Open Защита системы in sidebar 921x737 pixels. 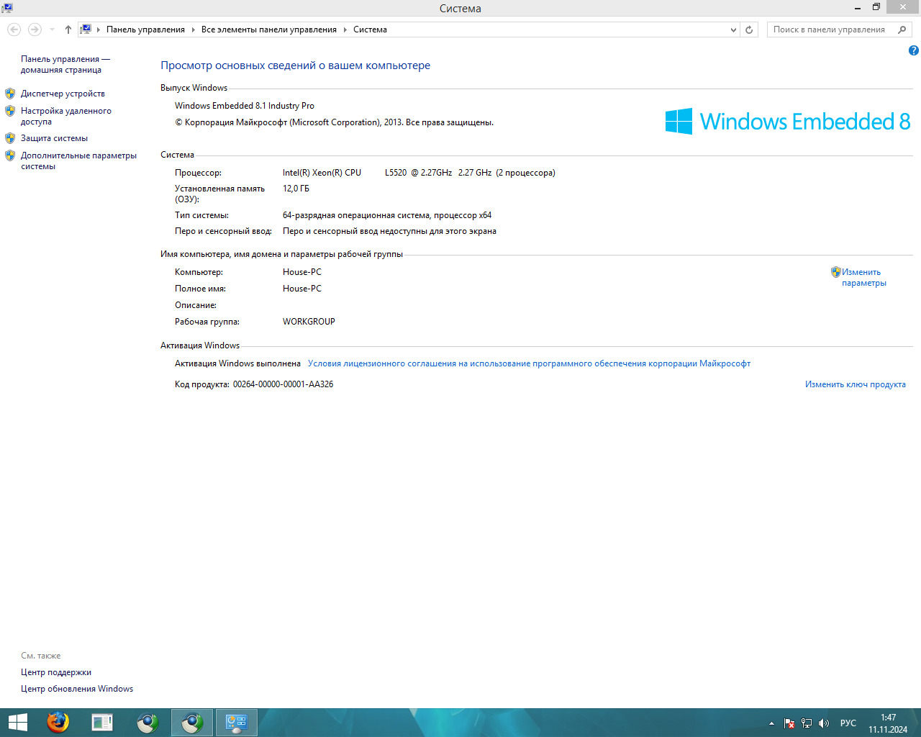pos(54,138)
